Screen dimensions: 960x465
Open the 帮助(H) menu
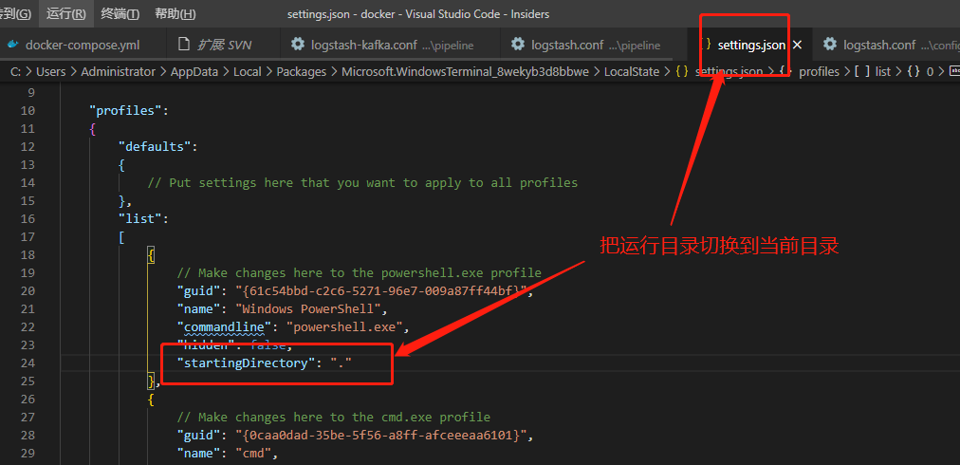(175, 14)
